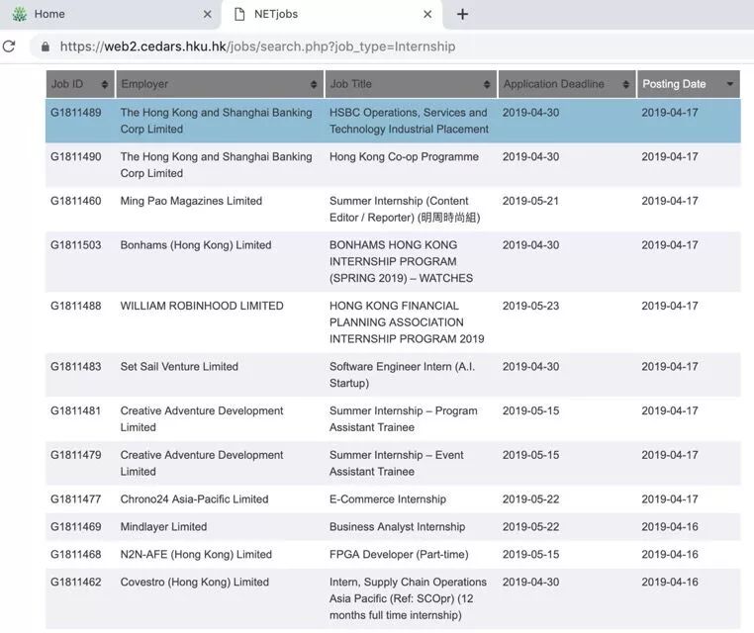Open a new browser tab with plus icon
Image resolution: width=754 pixels, height=633 pixels.
462,14
